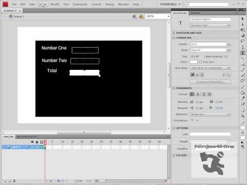Collapse the Options section
247x185 pixels.
pos(174,128)
